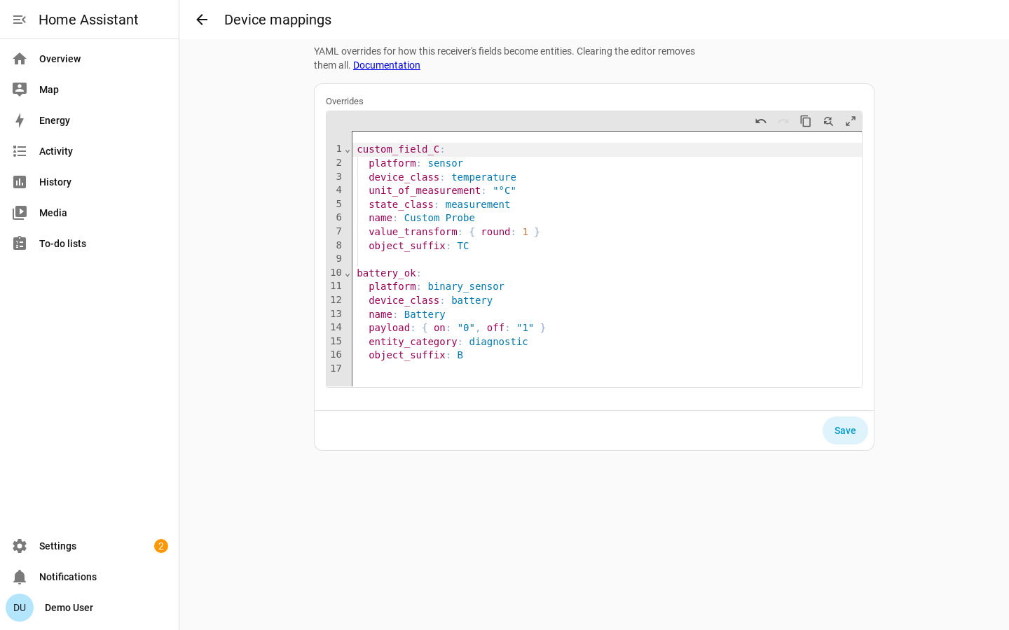The width and height of the screenshot is (1009, 630).
Task: Click the DU user avatar
Action: tap(20, 608)
